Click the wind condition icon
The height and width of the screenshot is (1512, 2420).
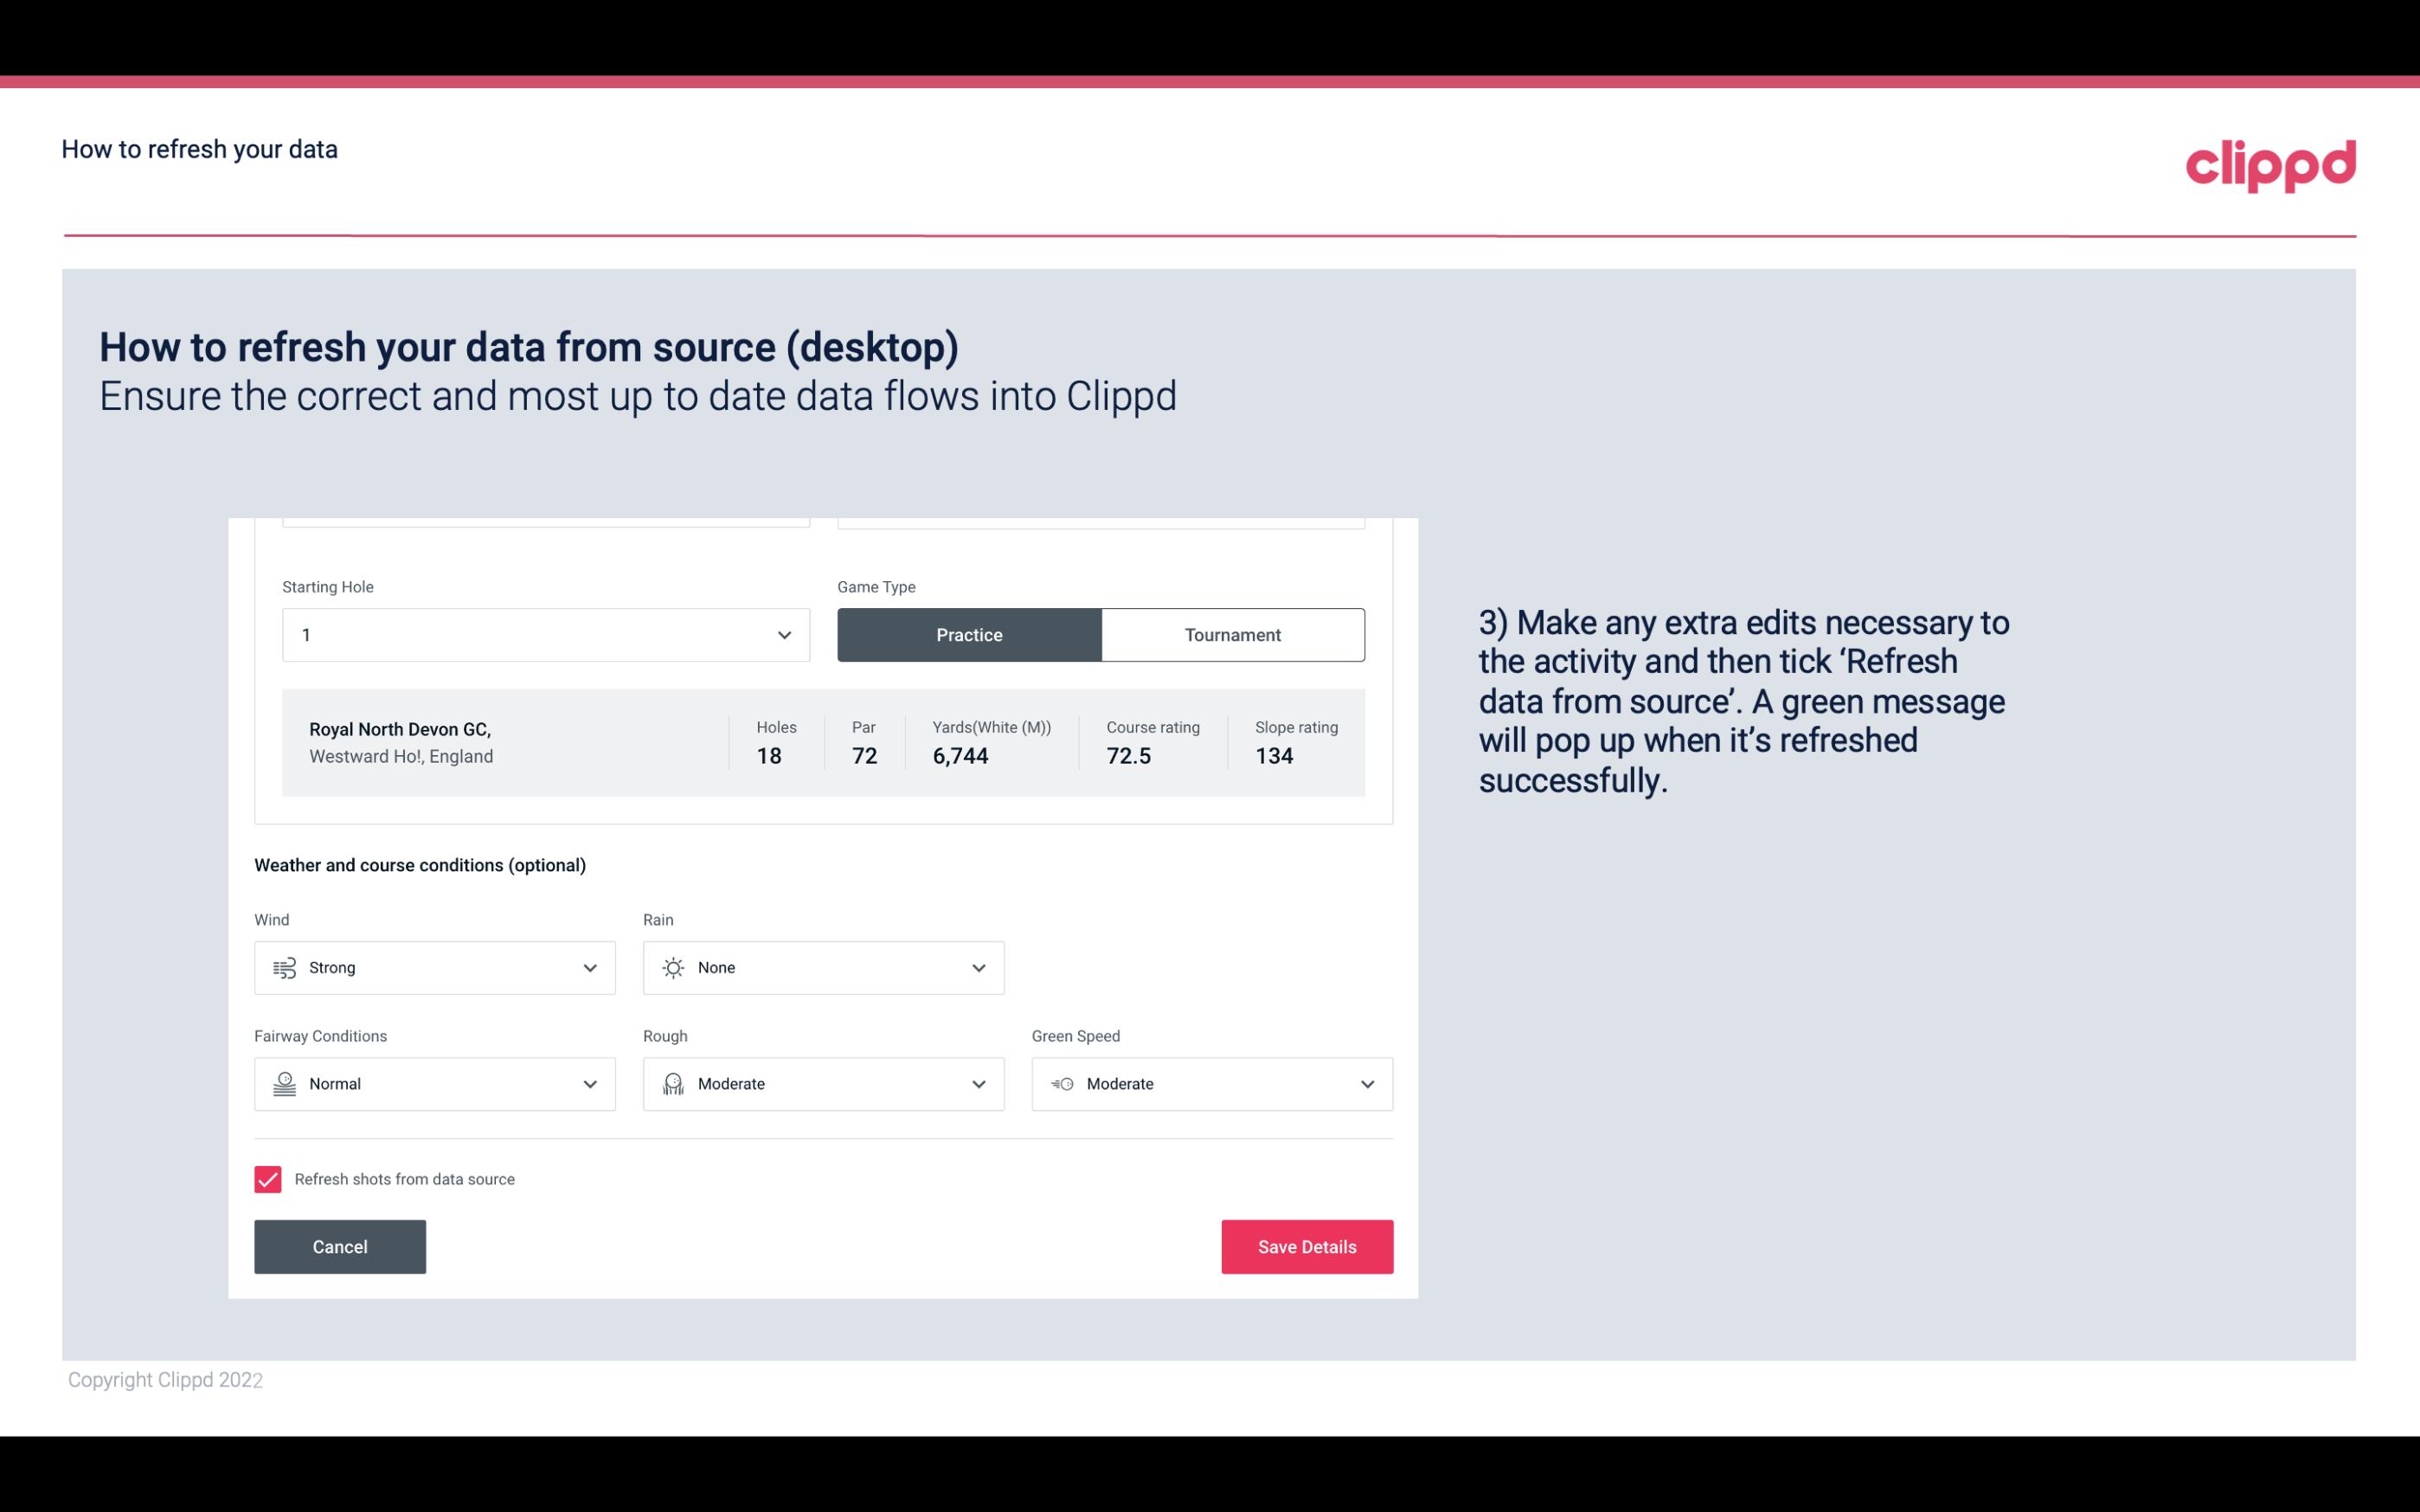pyautogui.click(x=284, y=967)
